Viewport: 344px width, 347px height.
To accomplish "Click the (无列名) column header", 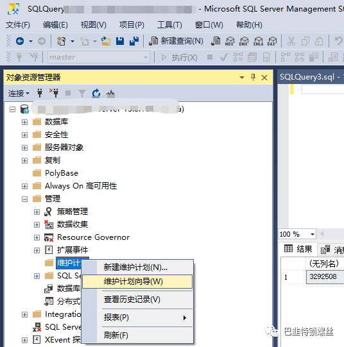I will (325, 264).
